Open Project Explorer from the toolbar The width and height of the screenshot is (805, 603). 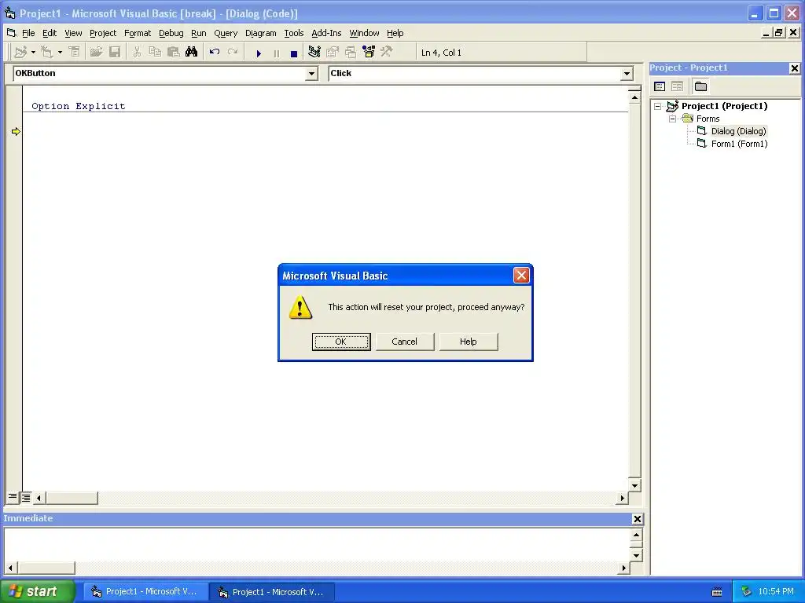click(314, 53)
